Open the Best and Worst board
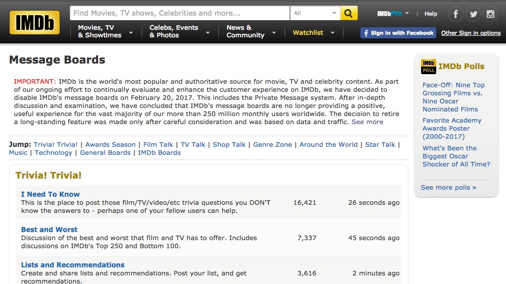The image size is (506, 284). (x=50, y=230)
